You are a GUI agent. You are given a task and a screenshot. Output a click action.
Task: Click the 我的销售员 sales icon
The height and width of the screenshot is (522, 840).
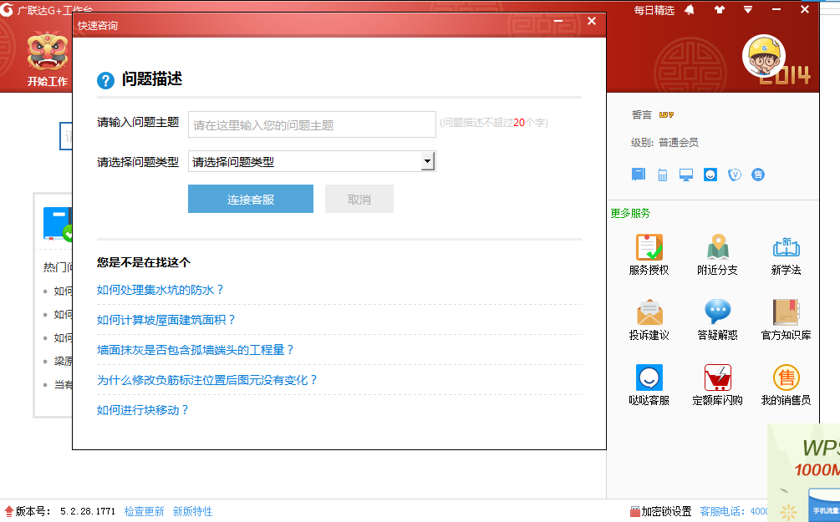pyautogui.click(x=784, y=378)
